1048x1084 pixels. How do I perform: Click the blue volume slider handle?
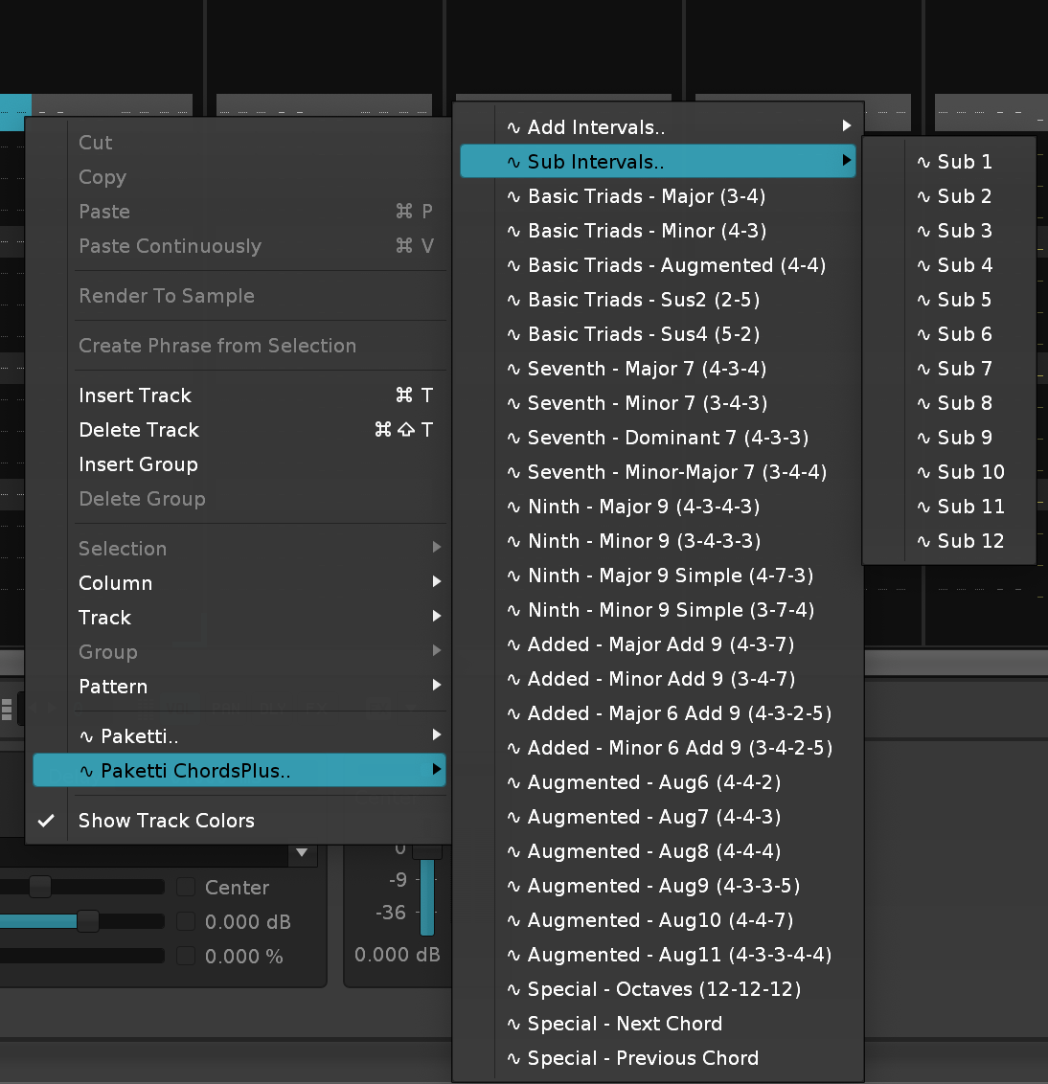(x=87, y=921)
